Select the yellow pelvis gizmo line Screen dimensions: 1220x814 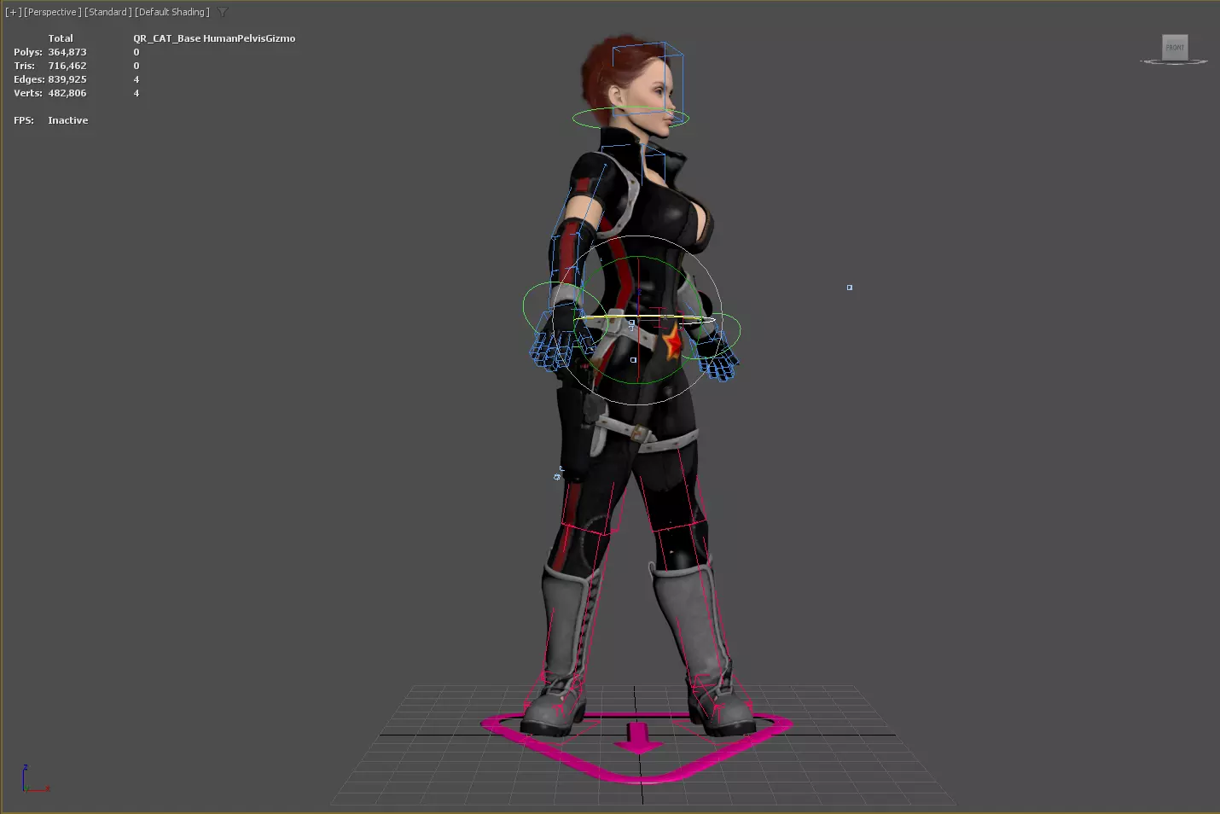pos(646,318)
